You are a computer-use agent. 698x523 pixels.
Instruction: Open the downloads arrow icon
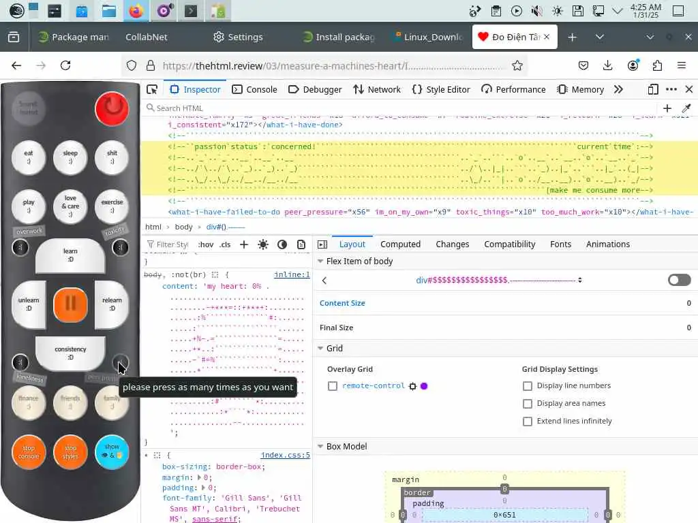point(607,66)
